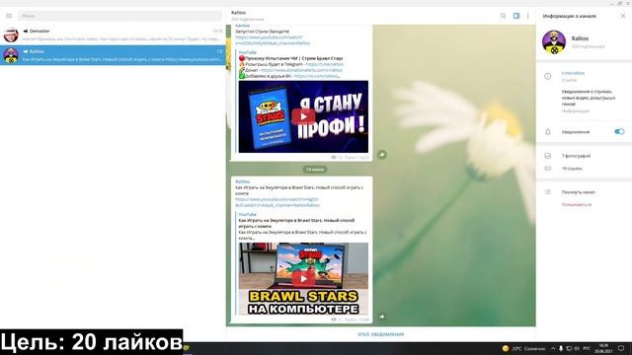The image size is (632, 355).
Task: Open the taskbar weather widget
Action: coord(523,348)
